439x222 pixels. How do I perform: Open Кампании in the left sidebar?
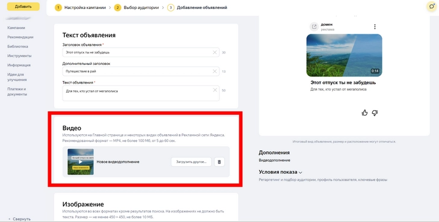16,28
